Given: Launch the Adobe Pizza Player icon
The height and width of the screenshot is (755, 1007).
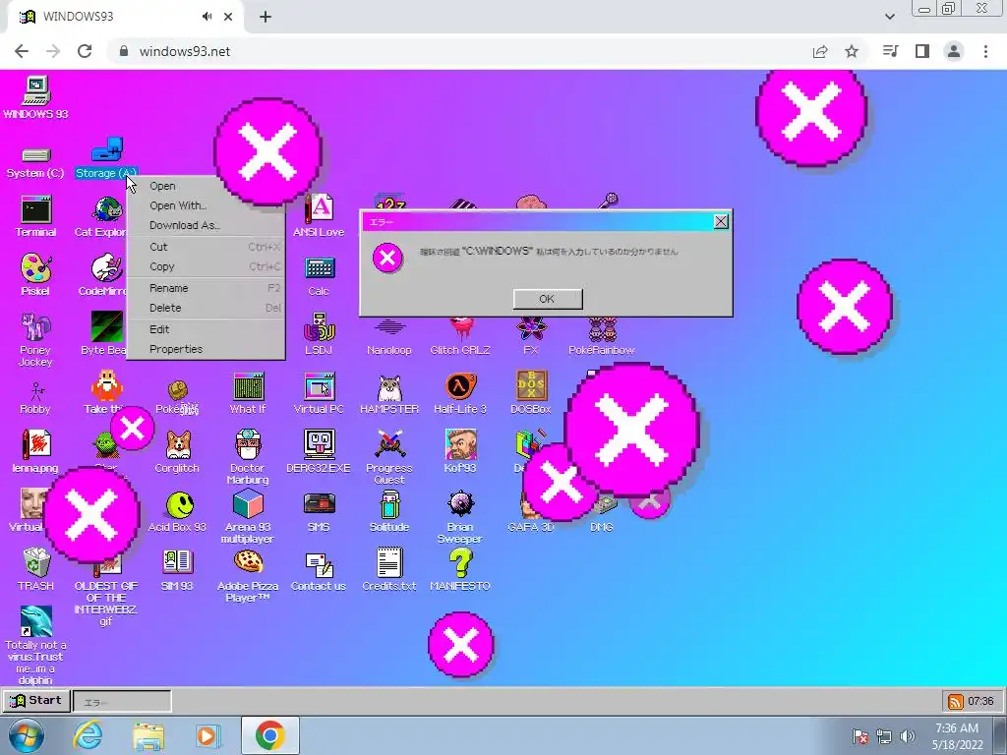Looking at the screenshot, I should click(x=248, y=562).
